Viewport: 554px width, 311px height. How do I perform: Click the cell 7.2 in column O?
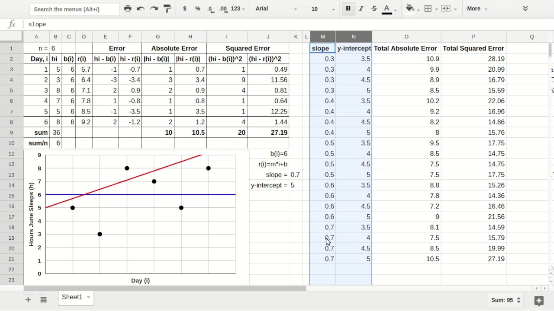coord(406,206)
